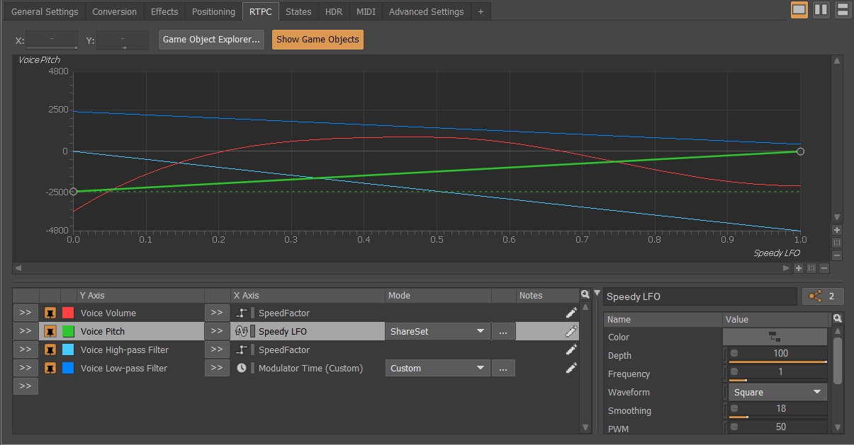Click the horizontal zoom-out minus icon below the graph
The width and height of the screenshot is (854, 445).
824,269
